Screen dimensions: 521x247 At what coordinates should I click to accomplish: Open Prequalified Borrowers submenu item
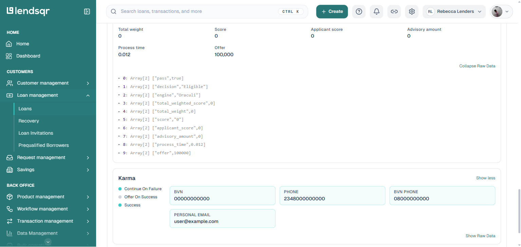click(43, 145)
